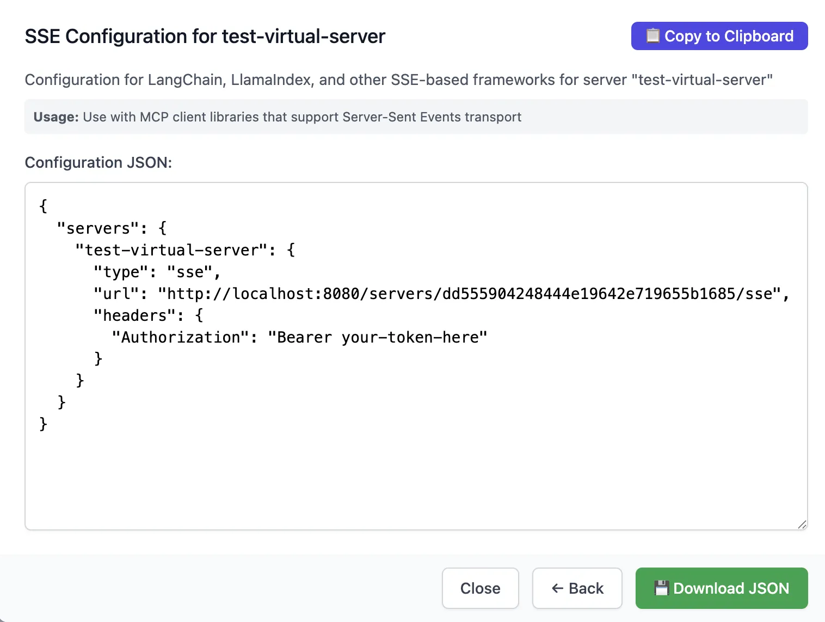The image size is (825, 622).
Task: Click the LangChain, LlamaIndex description text
Action: (398, 80)
